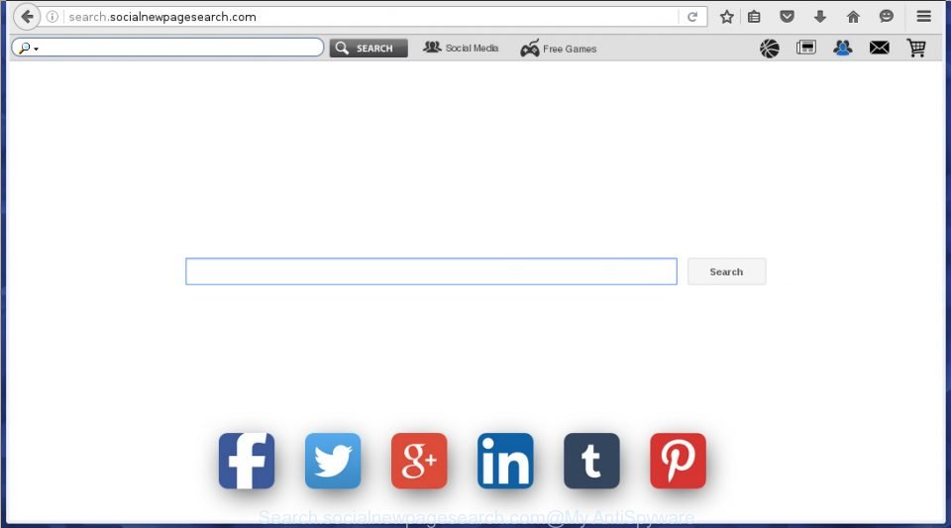The height and width of the screenshot is (528, 951).
Task: Focus the main center search input field
Action: pos(431,271)
